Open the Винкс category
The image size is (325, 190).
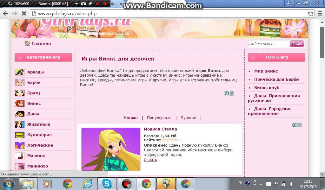34,103
